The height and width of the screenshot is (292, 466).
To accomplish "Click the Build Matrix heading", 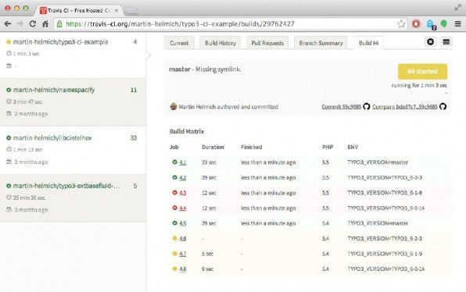I will pyautogui.click(x=187, y=131).
